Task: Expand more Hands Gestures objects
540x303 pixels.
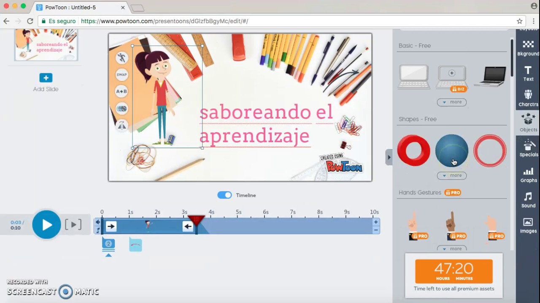Action: coord(452,248)
